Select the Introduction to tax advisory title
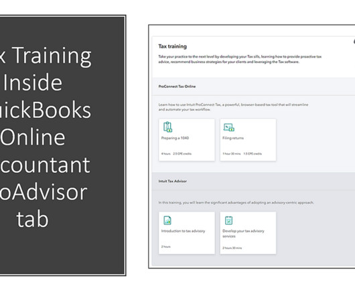 point(183,231)
